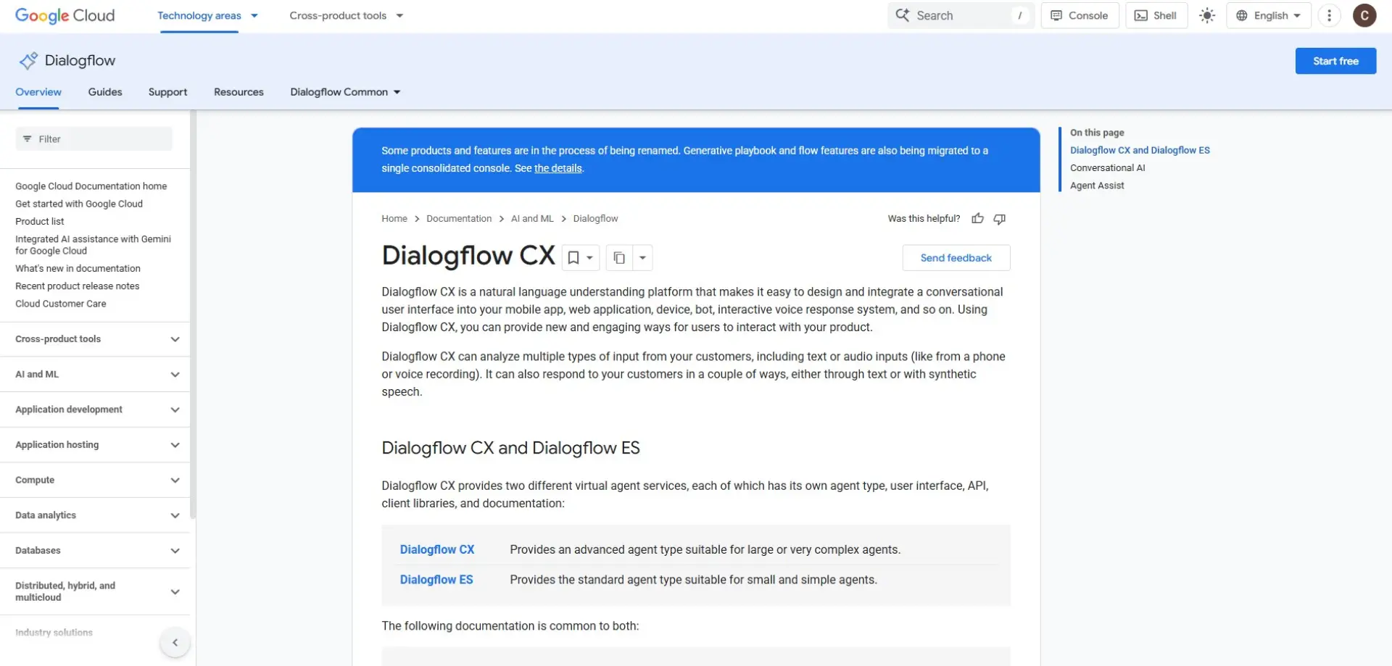Screen dimensions: 1392x666
Task: Launch Cloud Shell
Action: 1156,15
